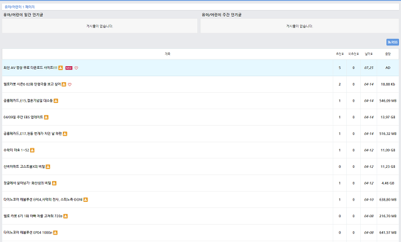This screenshot has width=401, height=242.
Task: Click the recommend count 5 in the AD row
Action: click(340, 68)
